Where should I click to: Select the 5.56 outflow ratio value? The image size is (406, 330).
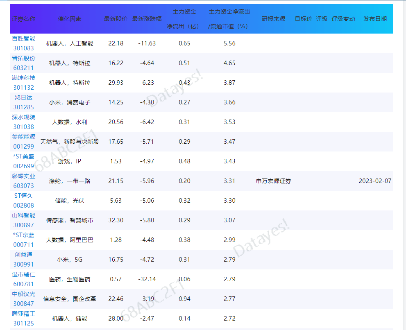click(x=229, y=43)
